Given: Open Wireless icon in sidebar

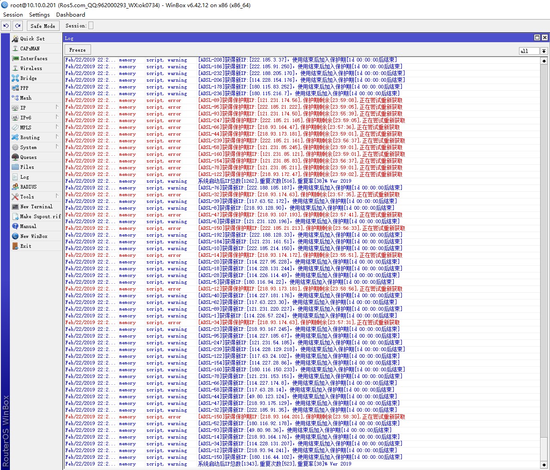Looking at the screenshot, I should click(x=15, y=68).
